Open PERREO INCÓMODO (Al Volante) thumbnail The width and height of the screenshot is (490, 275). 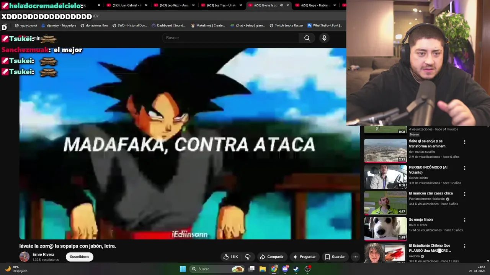click(x=385, y=177)
